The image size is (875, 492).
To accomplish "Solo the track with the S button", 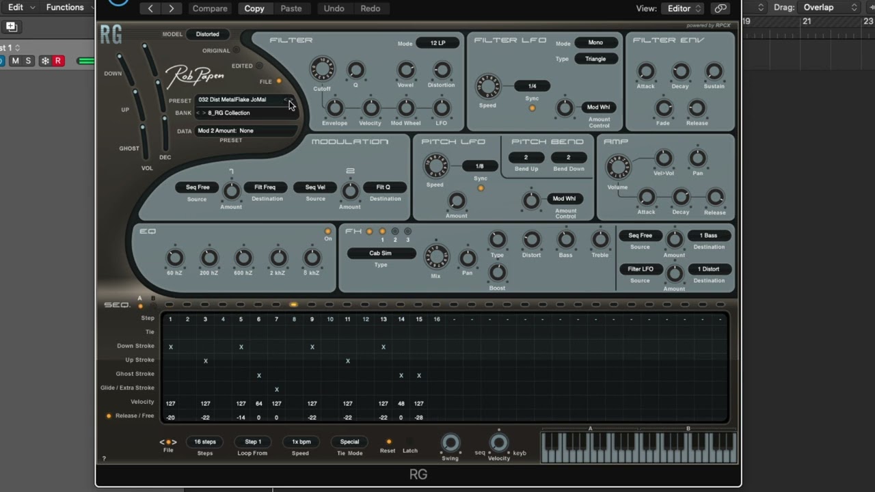I will tap(28, 61).
